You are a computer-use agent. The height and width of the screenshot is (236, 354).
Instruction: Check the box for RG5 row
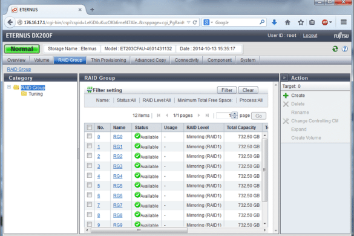[x=90, y=185]
